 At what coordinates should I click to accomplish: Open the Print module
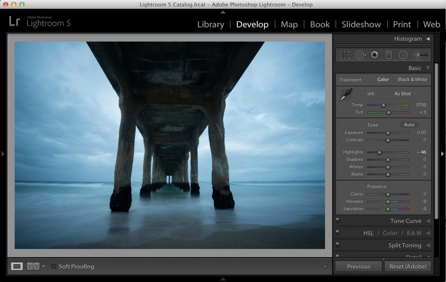(x=402, y=24)
